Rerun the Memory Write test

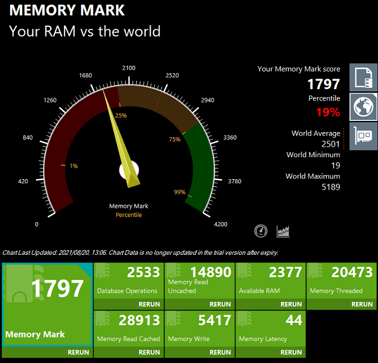point(220,353)
